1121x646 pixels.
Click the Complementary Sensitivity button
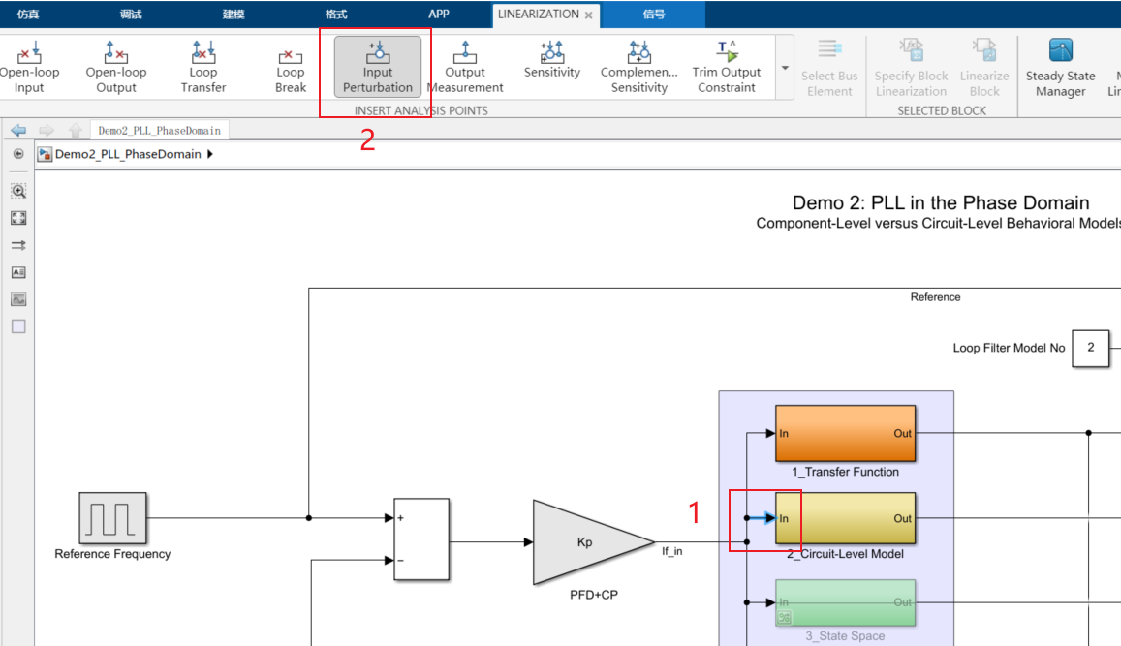tap(639, 65)
